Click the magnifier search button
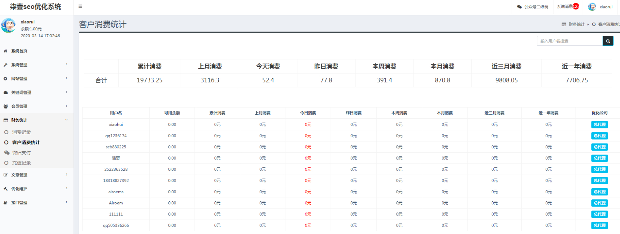 pyautogui.click(x=608, y=41)
